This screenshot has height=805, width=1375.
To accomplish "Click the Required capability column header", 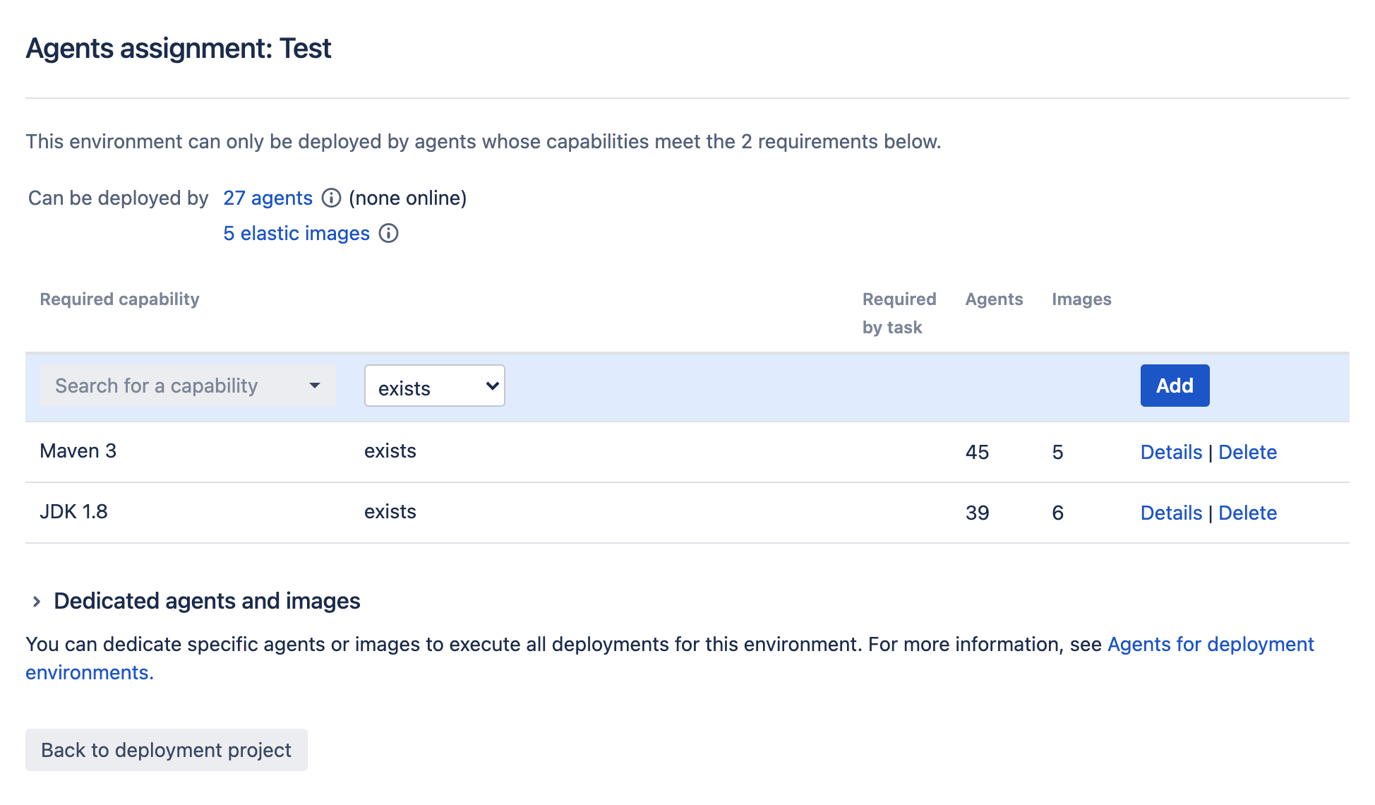I will tap(120, 299).
